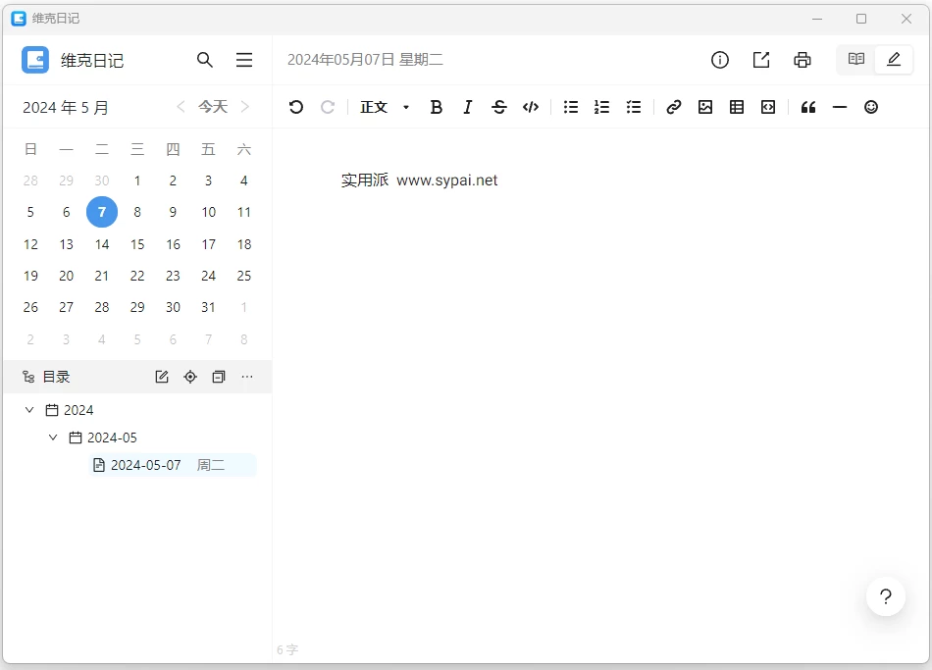The width and height of the screenshot is (932, 670).
Task: Open the 正文 paragraph style dropdown
Action: pyautogui.click(x=385, y=107)
